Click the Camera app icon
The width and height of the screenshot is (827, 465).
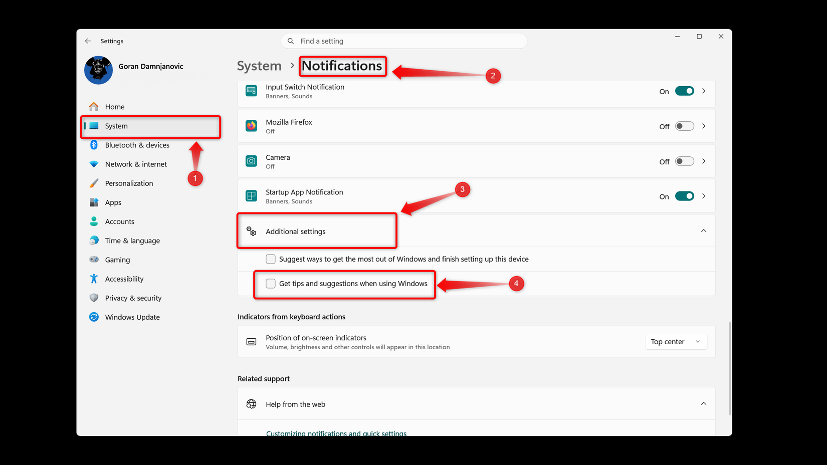point(252,161)
